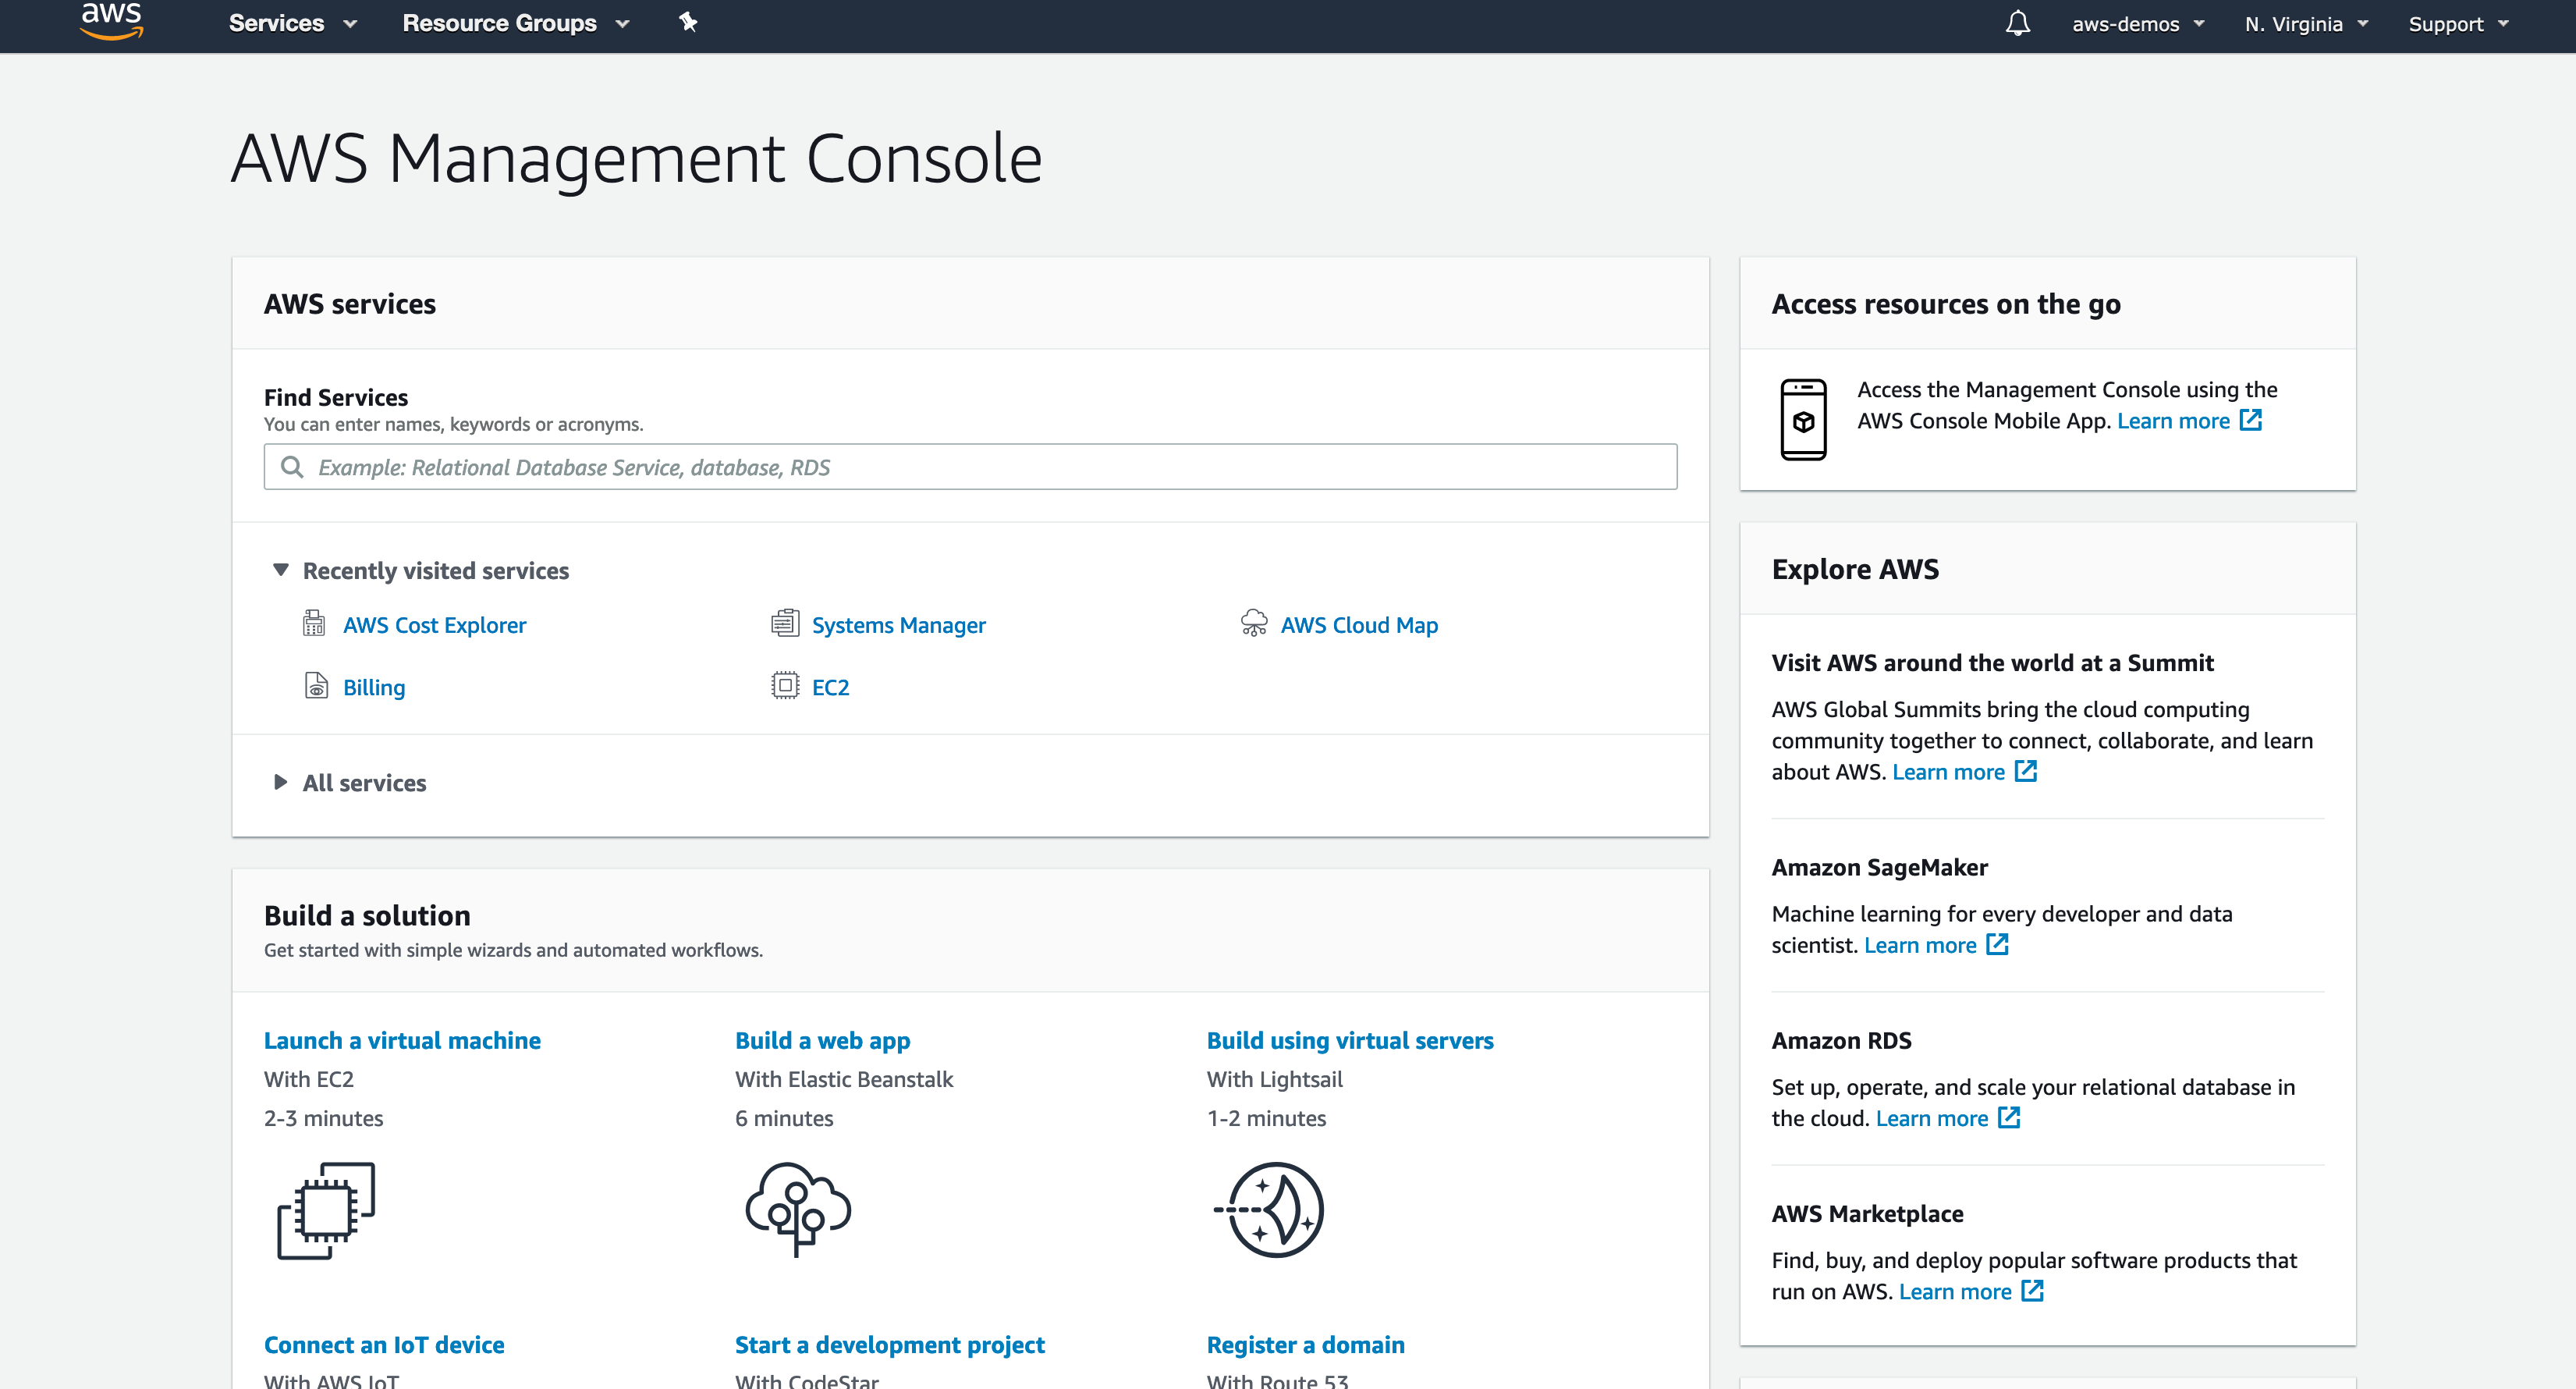Click the pin shortcut icon in navbar
The image size is (2576, 1389).
[688, 22]
